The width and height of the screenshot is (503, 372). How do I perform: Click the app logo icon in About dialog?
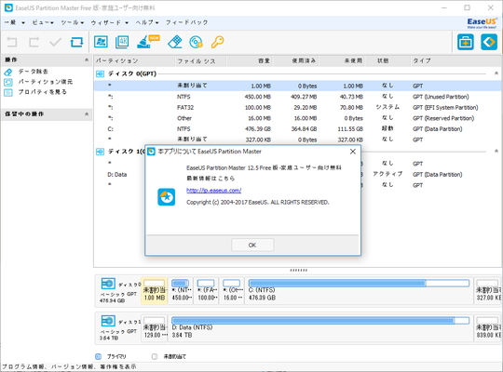pyautogui.click(x=166, y=197)
